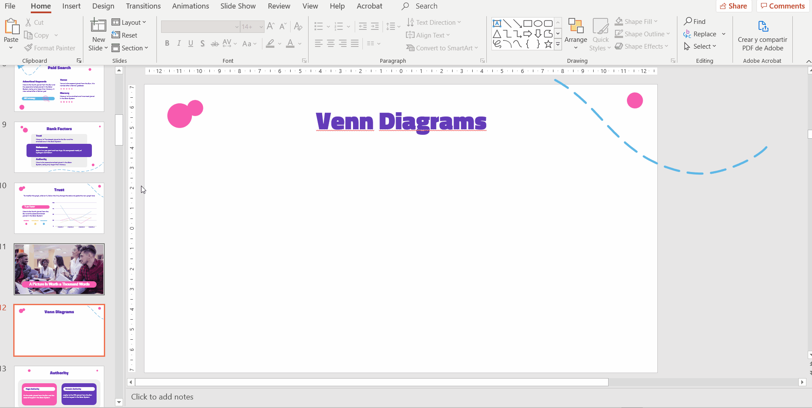This screenshot has width=812, height=408.
Task: Click the Clear All Formatting icon
Action: tap(298, 26)
